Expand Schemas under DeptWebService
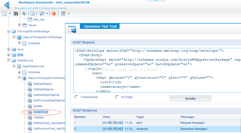Screen dimensions: 241x133 click(x=19, y=72)
